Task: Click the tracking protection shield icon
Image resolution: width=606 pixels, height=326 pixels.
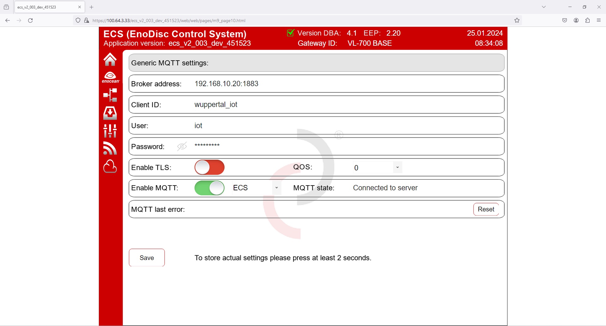Action: tap(78, 21)
